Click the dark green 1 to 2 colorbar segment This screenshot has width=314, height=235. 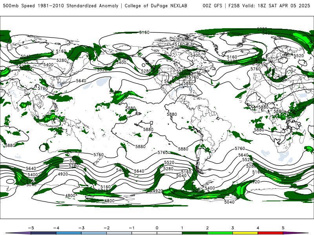point(195,233)
